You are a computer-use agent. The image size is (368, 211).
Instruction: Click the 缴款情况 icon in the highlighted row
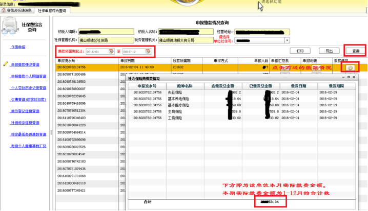pyautogui.click(x=350, y=67)
